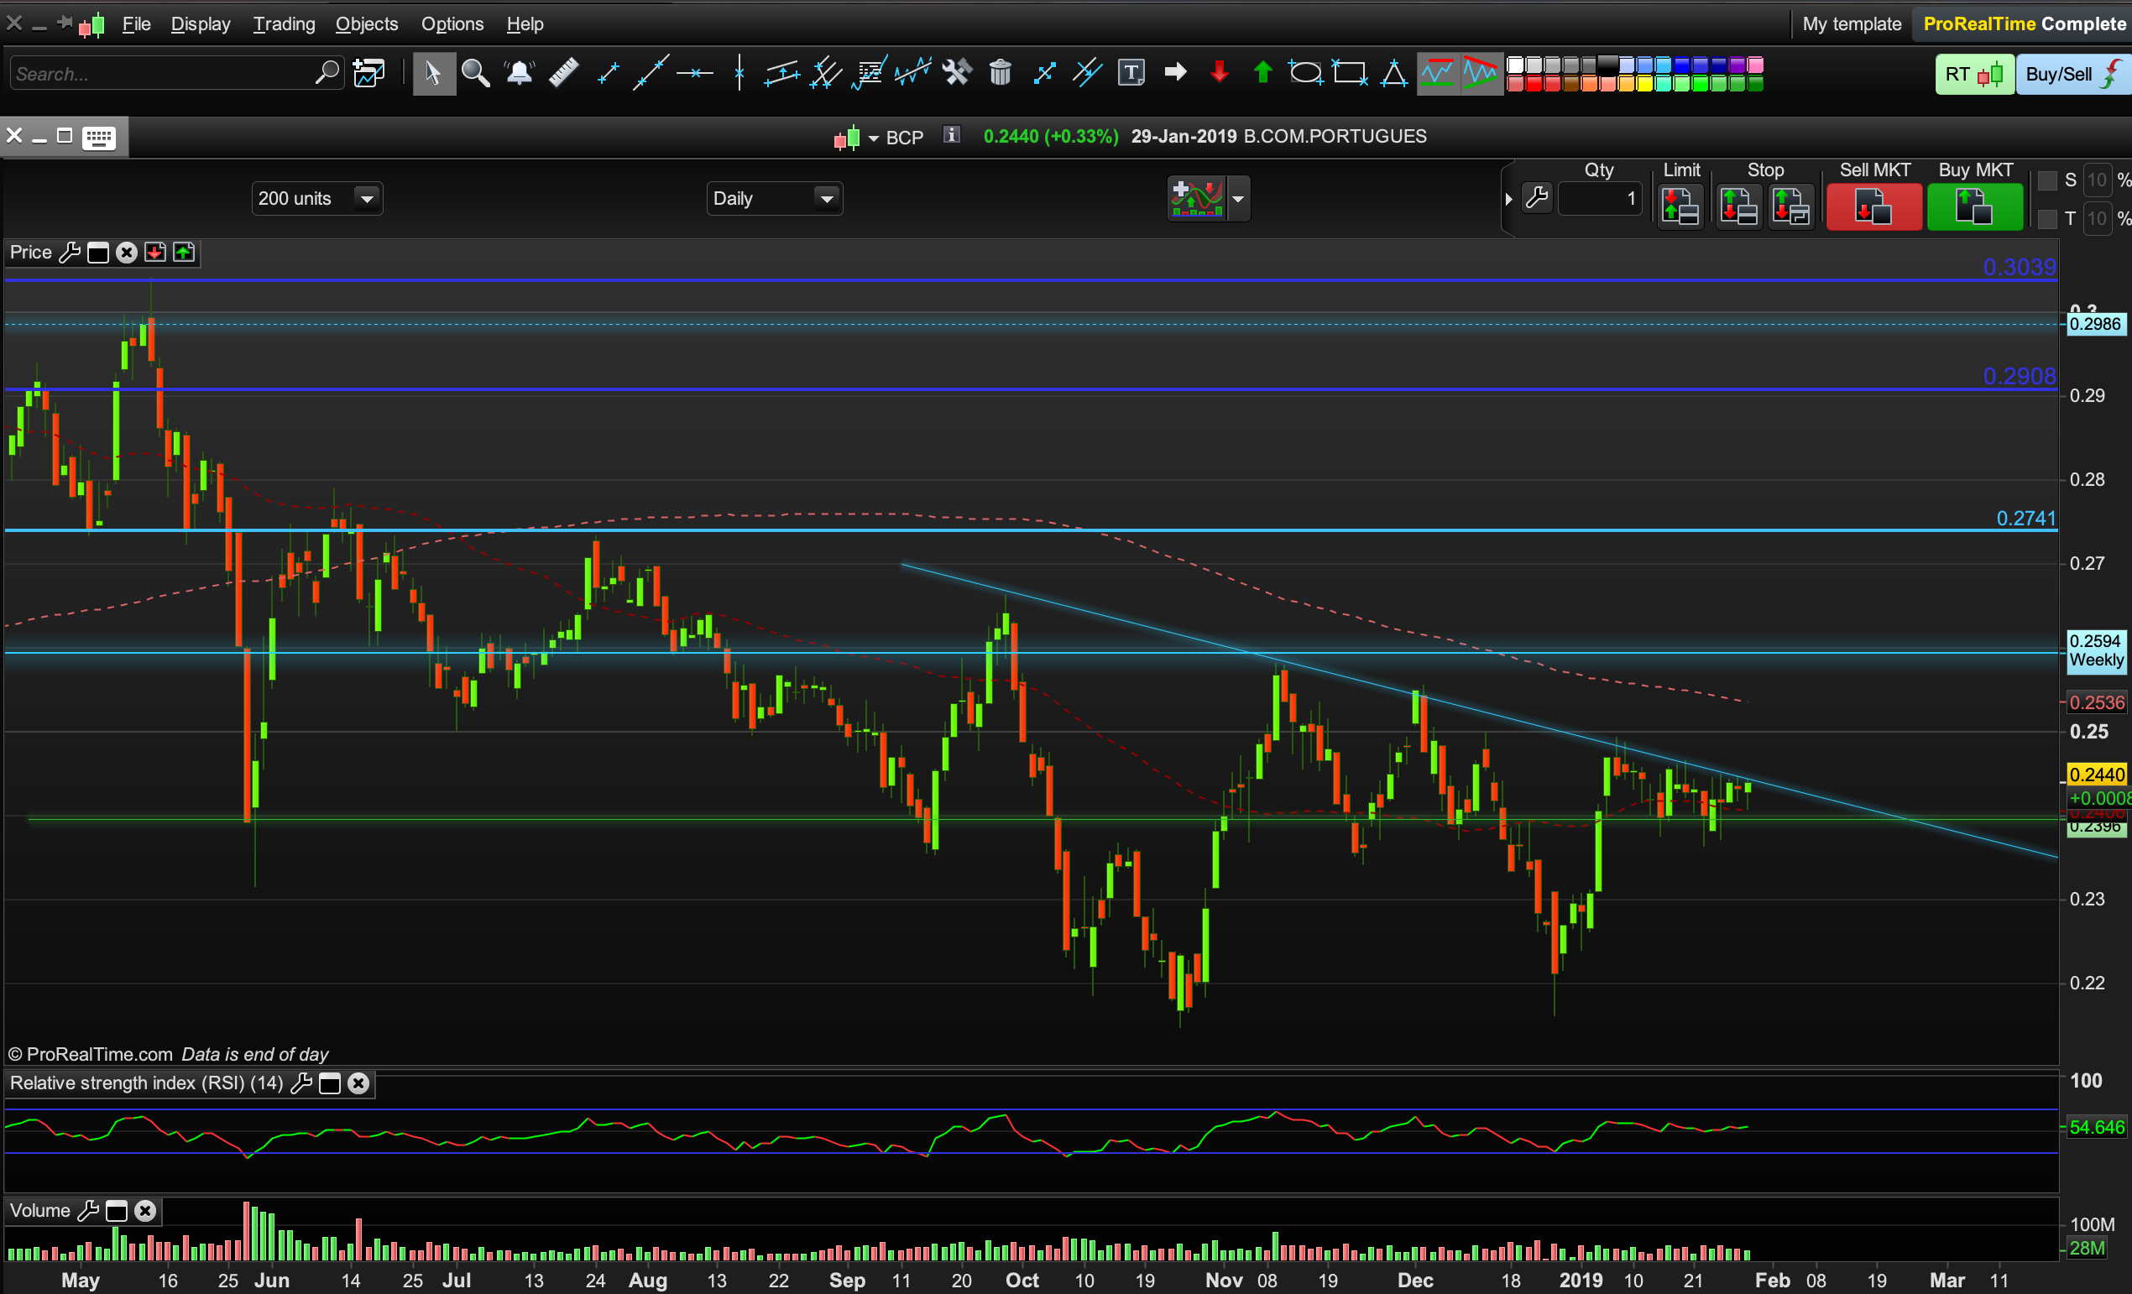
Task: Select the zoom magnifier tool
Action: (475, 74)
